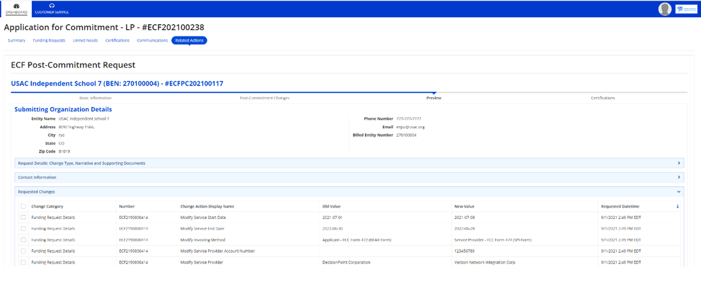Image resolution: width=701 pixels, height=291 pixels.
Task: Click Funding Request Details in Start Date row
Action: (x=53, y=218)
